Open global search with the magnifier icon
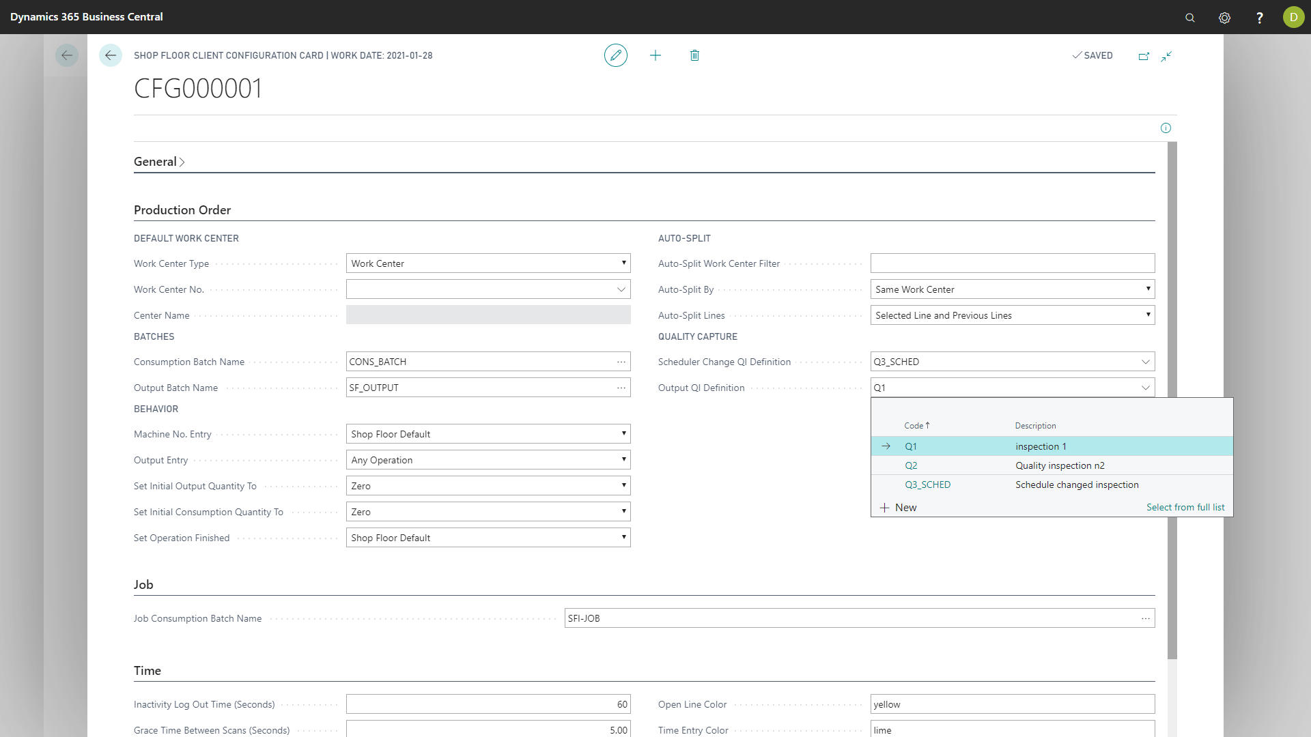Image resolution: width=1311 pixels, height=737 pixels. [x=1190, y=17]
